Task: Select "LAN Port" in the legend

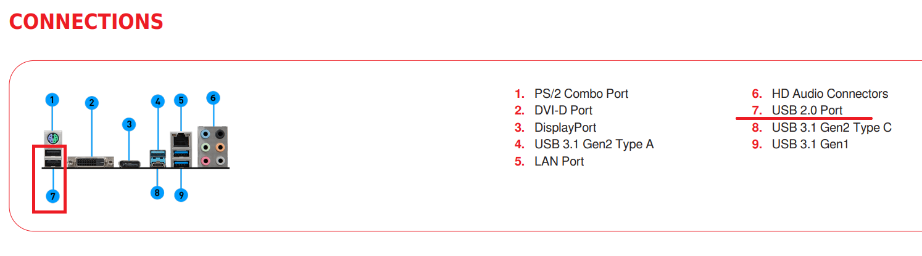Action: (559, 161)
